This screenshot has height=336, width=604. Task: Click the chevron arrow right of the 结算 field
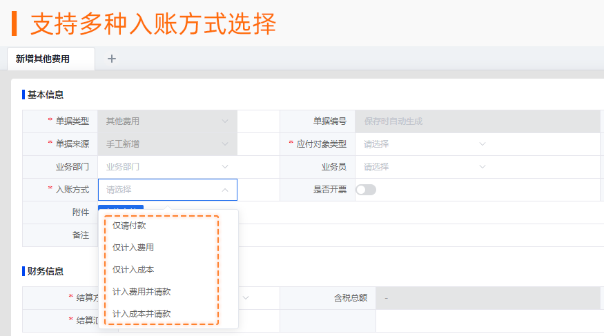(244, 298)
